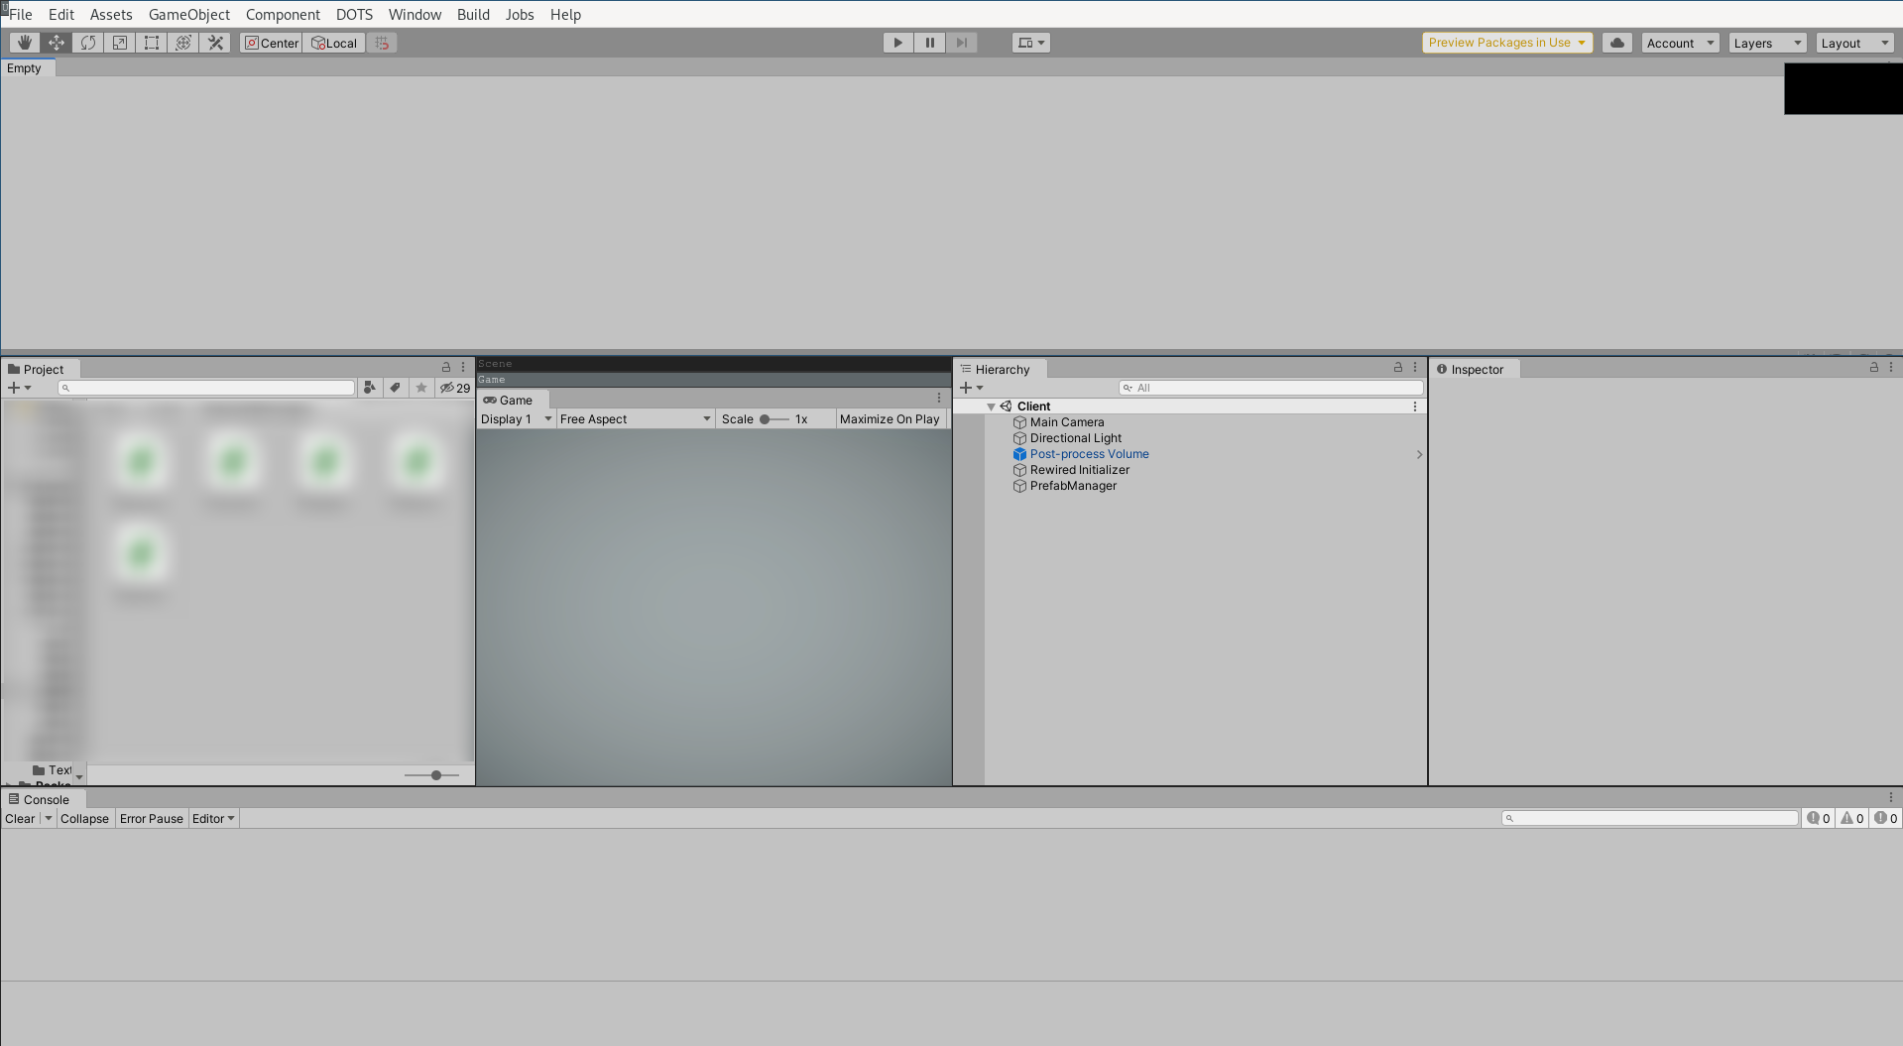Click the Project search field

(206, 388)
